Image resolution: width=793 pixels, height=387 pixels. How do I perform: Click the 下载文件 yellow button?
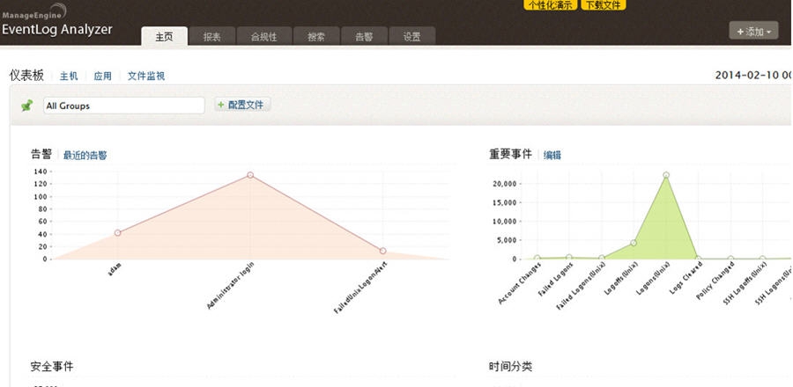[604, 4]
